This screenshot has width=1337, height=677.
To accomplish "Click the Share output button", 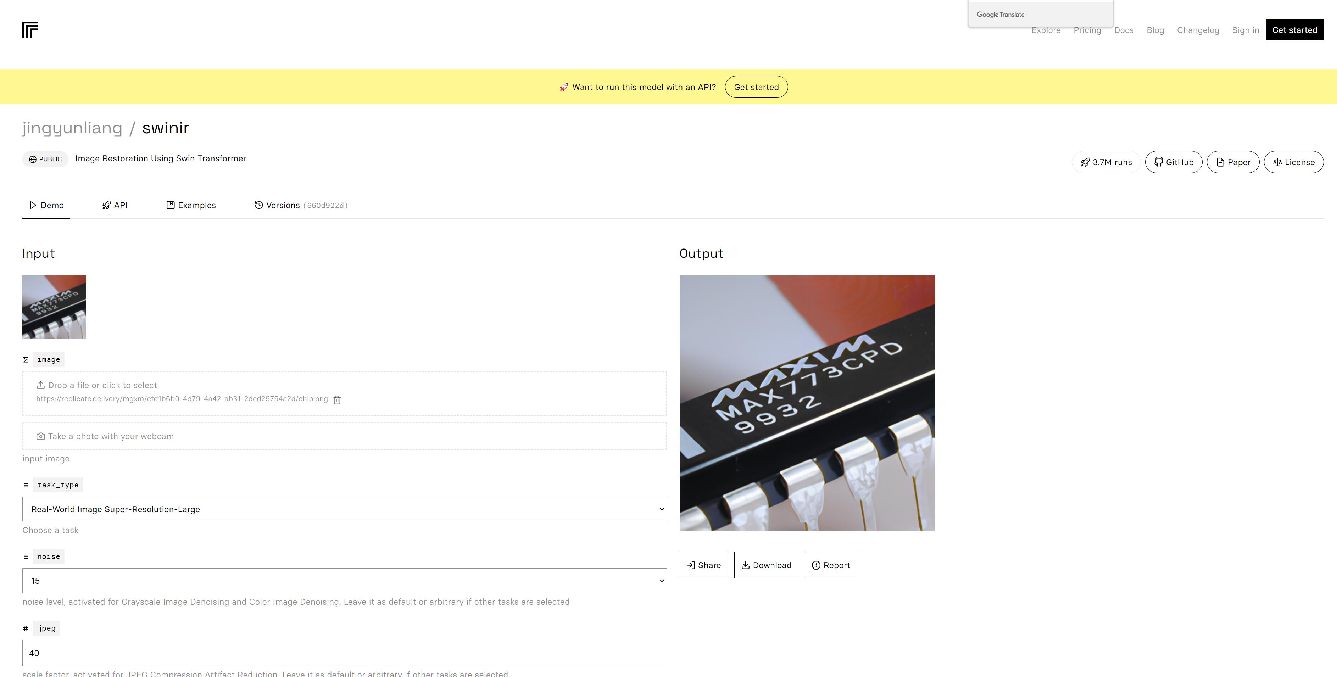I will 703,565.
